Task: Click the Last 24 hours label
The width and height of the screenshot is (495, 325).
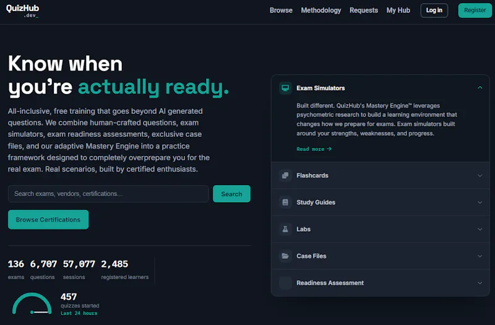Action: point(79,313)
